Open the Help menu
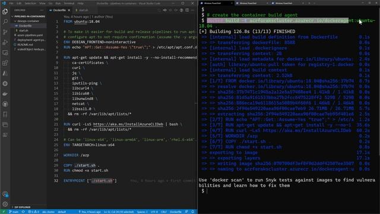The height and width of the screenshot is (214, 380). 81,4
